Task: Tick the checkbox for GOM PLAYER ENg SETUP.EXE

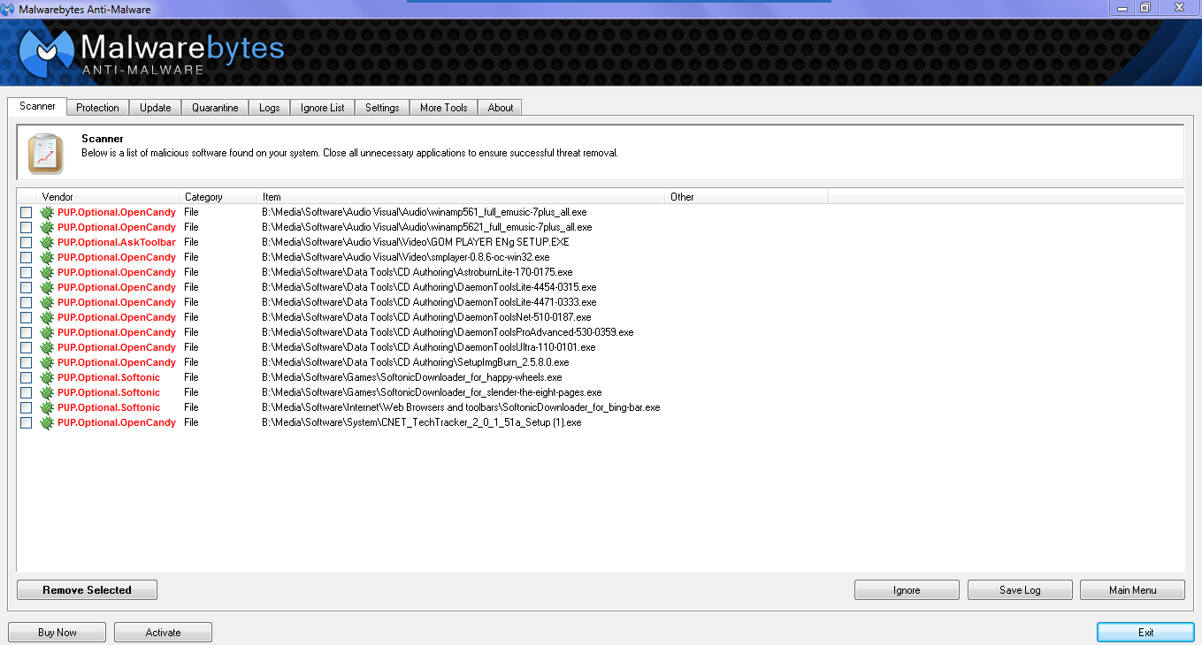Action: click(26, 242)
